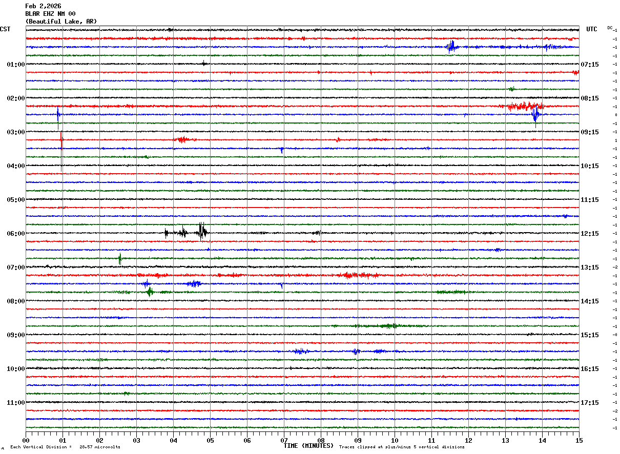
Task: Click the 'CST' timezone label
Action: 5,29
